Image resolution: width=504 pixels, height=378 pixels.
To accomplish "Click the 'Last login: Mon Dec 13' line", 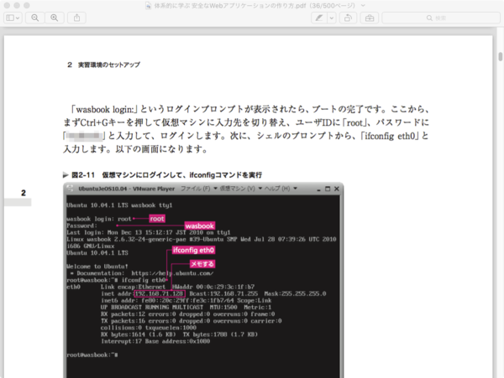I will pos(148,232).
